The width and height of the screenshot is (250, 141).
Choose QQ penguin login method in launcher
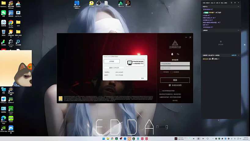pos(172,54)
